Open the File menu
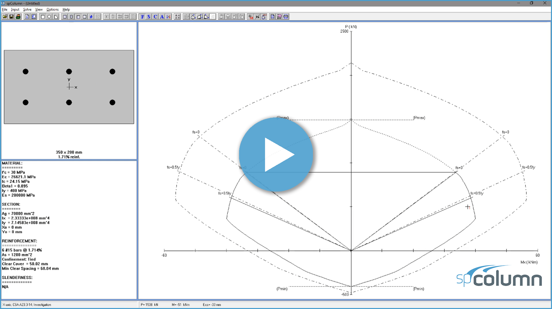The height and width of the screenshot is (309, 552). (x=4, y=10)
